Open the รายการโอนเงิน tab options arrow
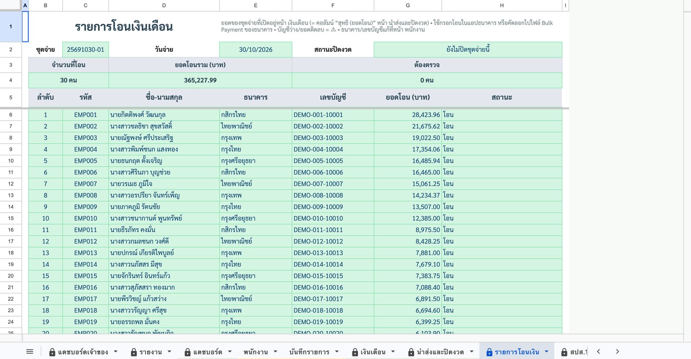This screenshot has width=691, height=359. tap(546, 352)
